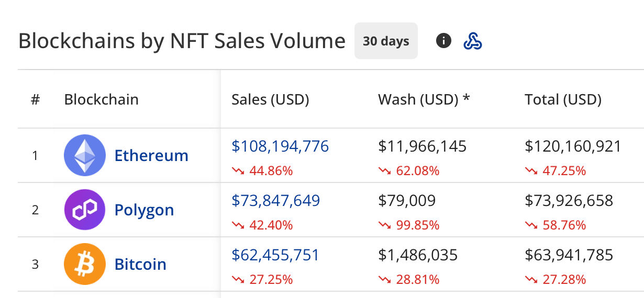
Task: Click Bitcoin sales value $62,455,751
Action: click(x=275, y=255)
